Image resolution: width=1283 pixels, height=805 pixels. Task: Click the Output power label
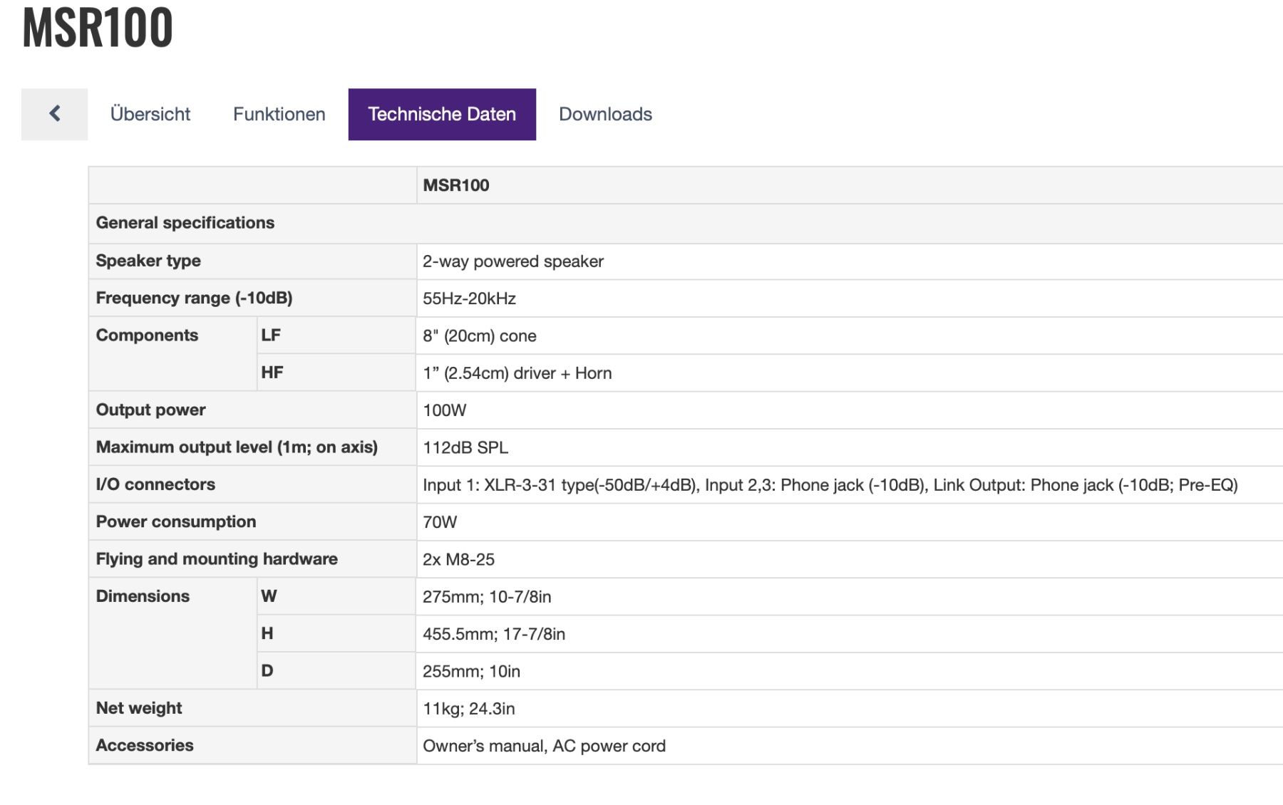150,410
